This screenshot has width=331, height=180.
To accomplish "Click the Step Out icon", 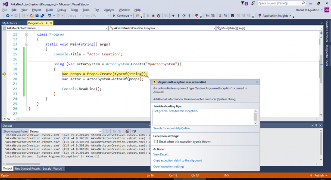I will (189, 16).
